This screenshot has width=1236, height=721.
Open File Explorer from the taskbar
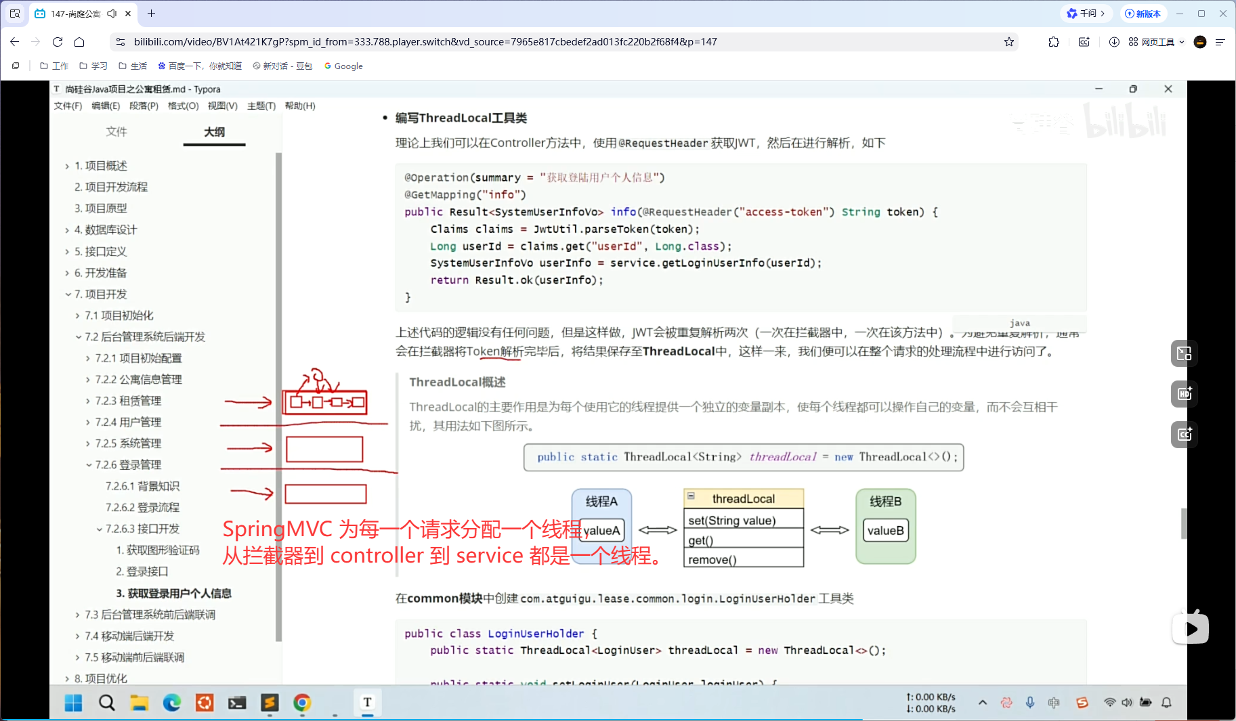click(139, 703)
